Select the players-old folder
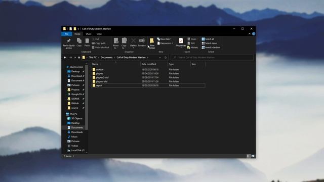Viewport: 324px width, 182px height. tap(148, 81)
